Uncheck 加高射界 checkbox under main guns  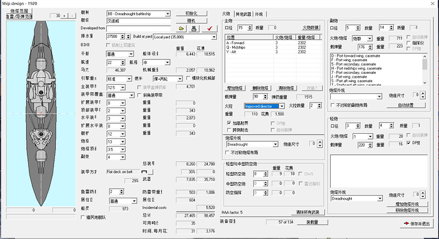click(229, 123)
